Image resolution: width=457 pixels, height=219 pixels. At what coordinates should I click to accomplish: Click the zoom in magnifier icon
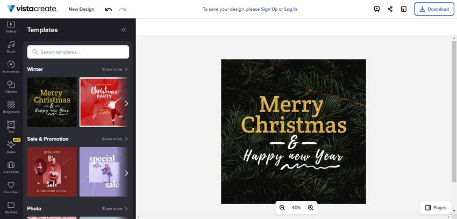click(310, 208)
